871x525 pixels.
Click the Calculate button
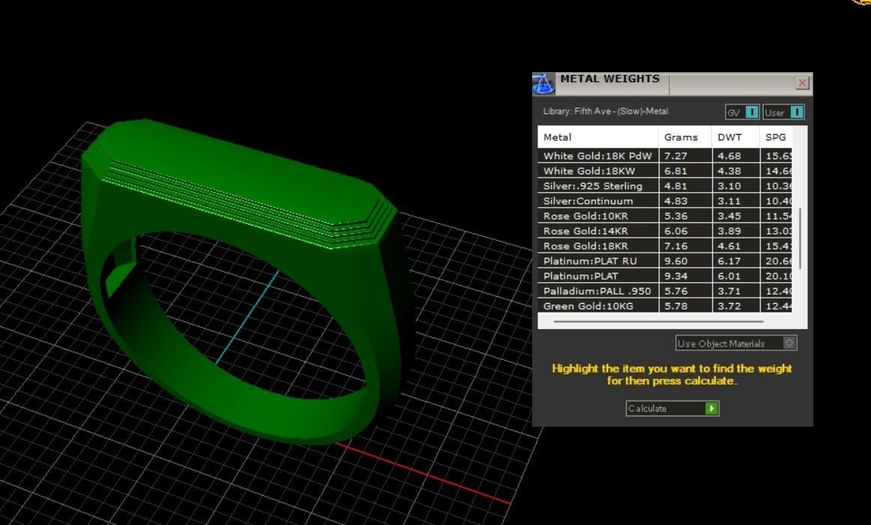[x=672, y=408]
